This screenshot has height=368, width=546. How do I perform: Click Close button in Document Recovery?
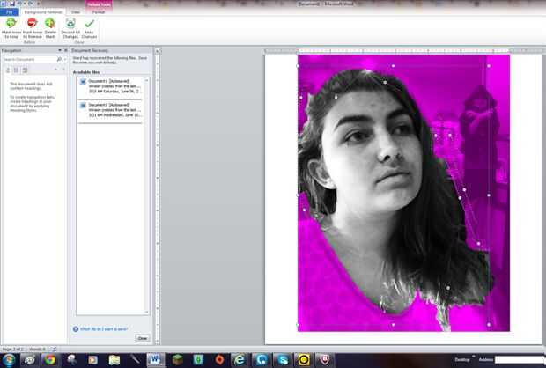coord(143,338)
